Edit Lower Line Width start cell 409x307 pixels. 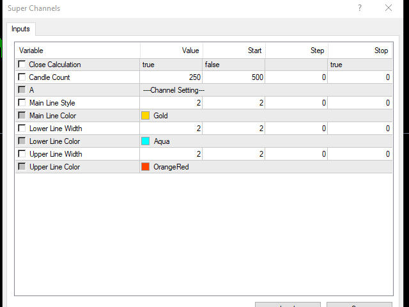[x=234, y=129]
